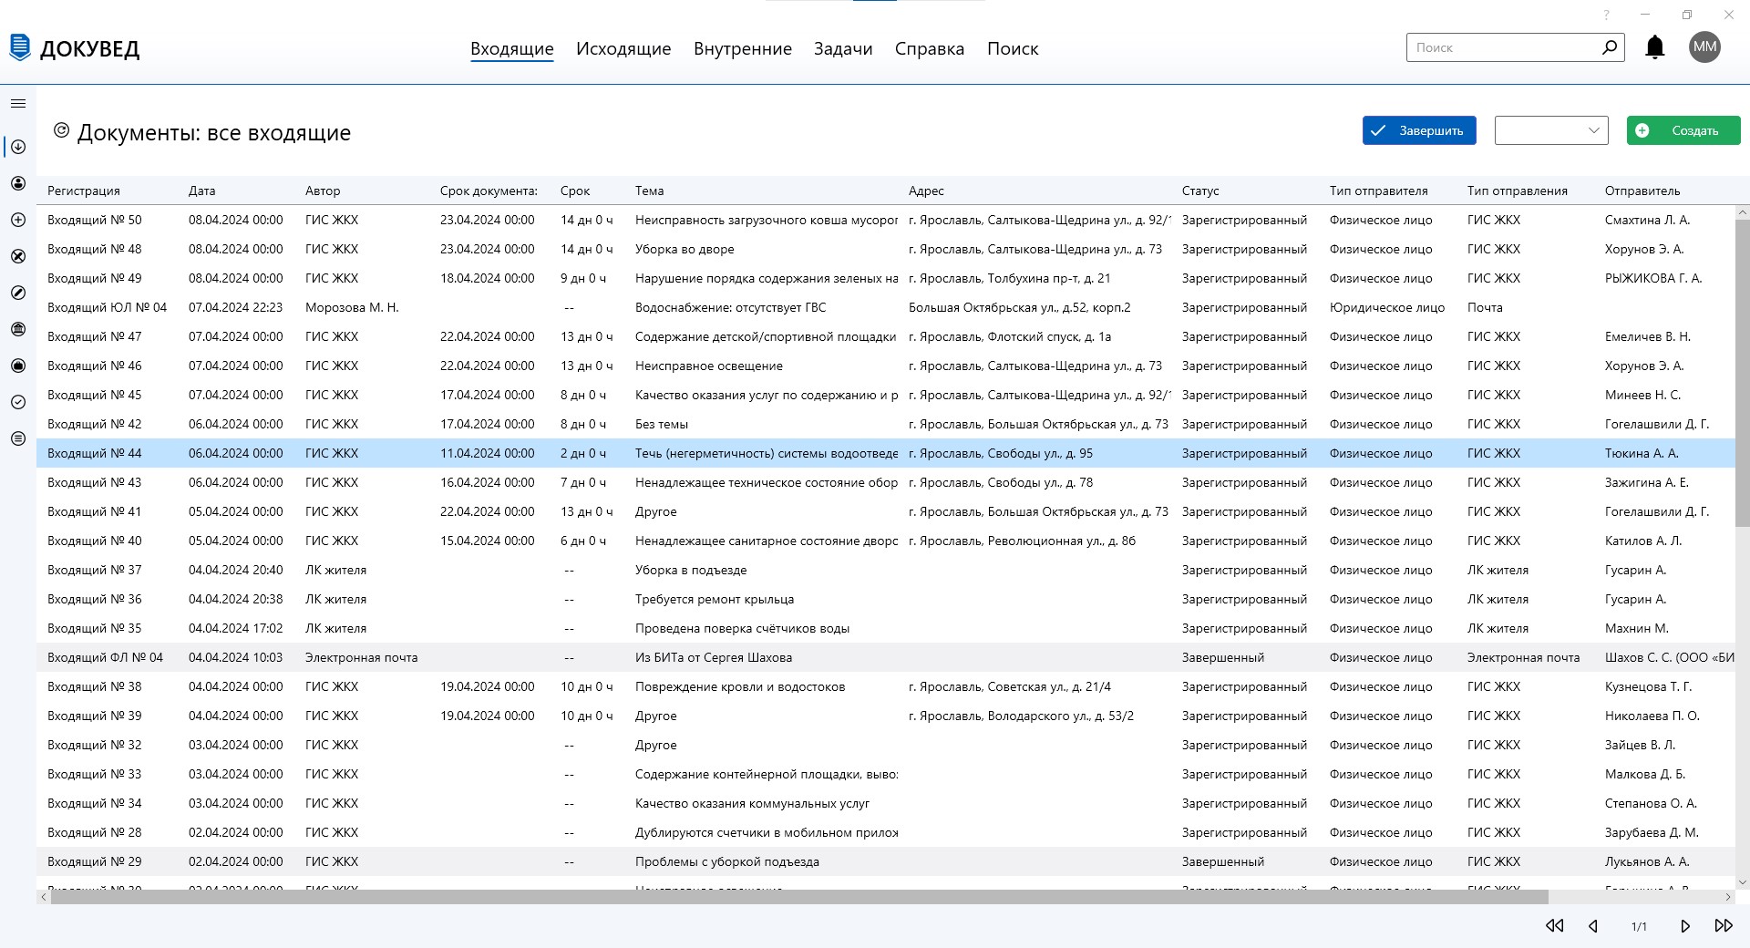Switch to Внутренние tab
The height and width of the screenshot is (948, 1750).
tap(743, 48)
